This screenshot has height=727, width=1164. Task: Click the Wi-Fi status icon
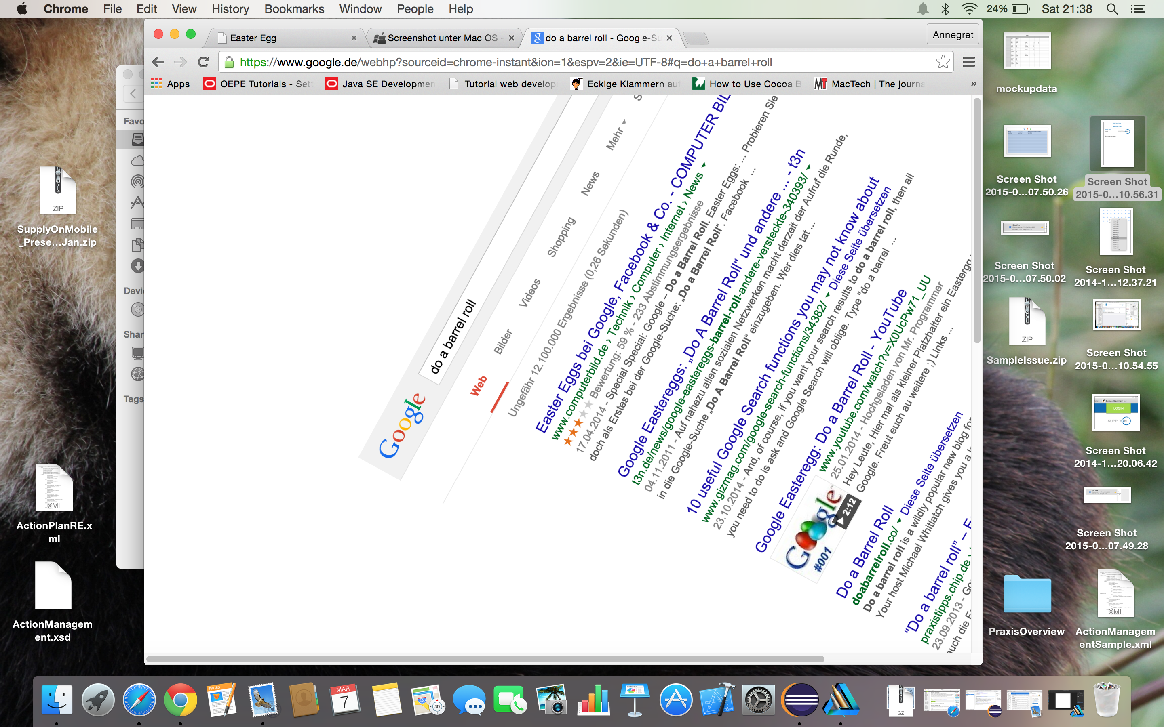969,8
